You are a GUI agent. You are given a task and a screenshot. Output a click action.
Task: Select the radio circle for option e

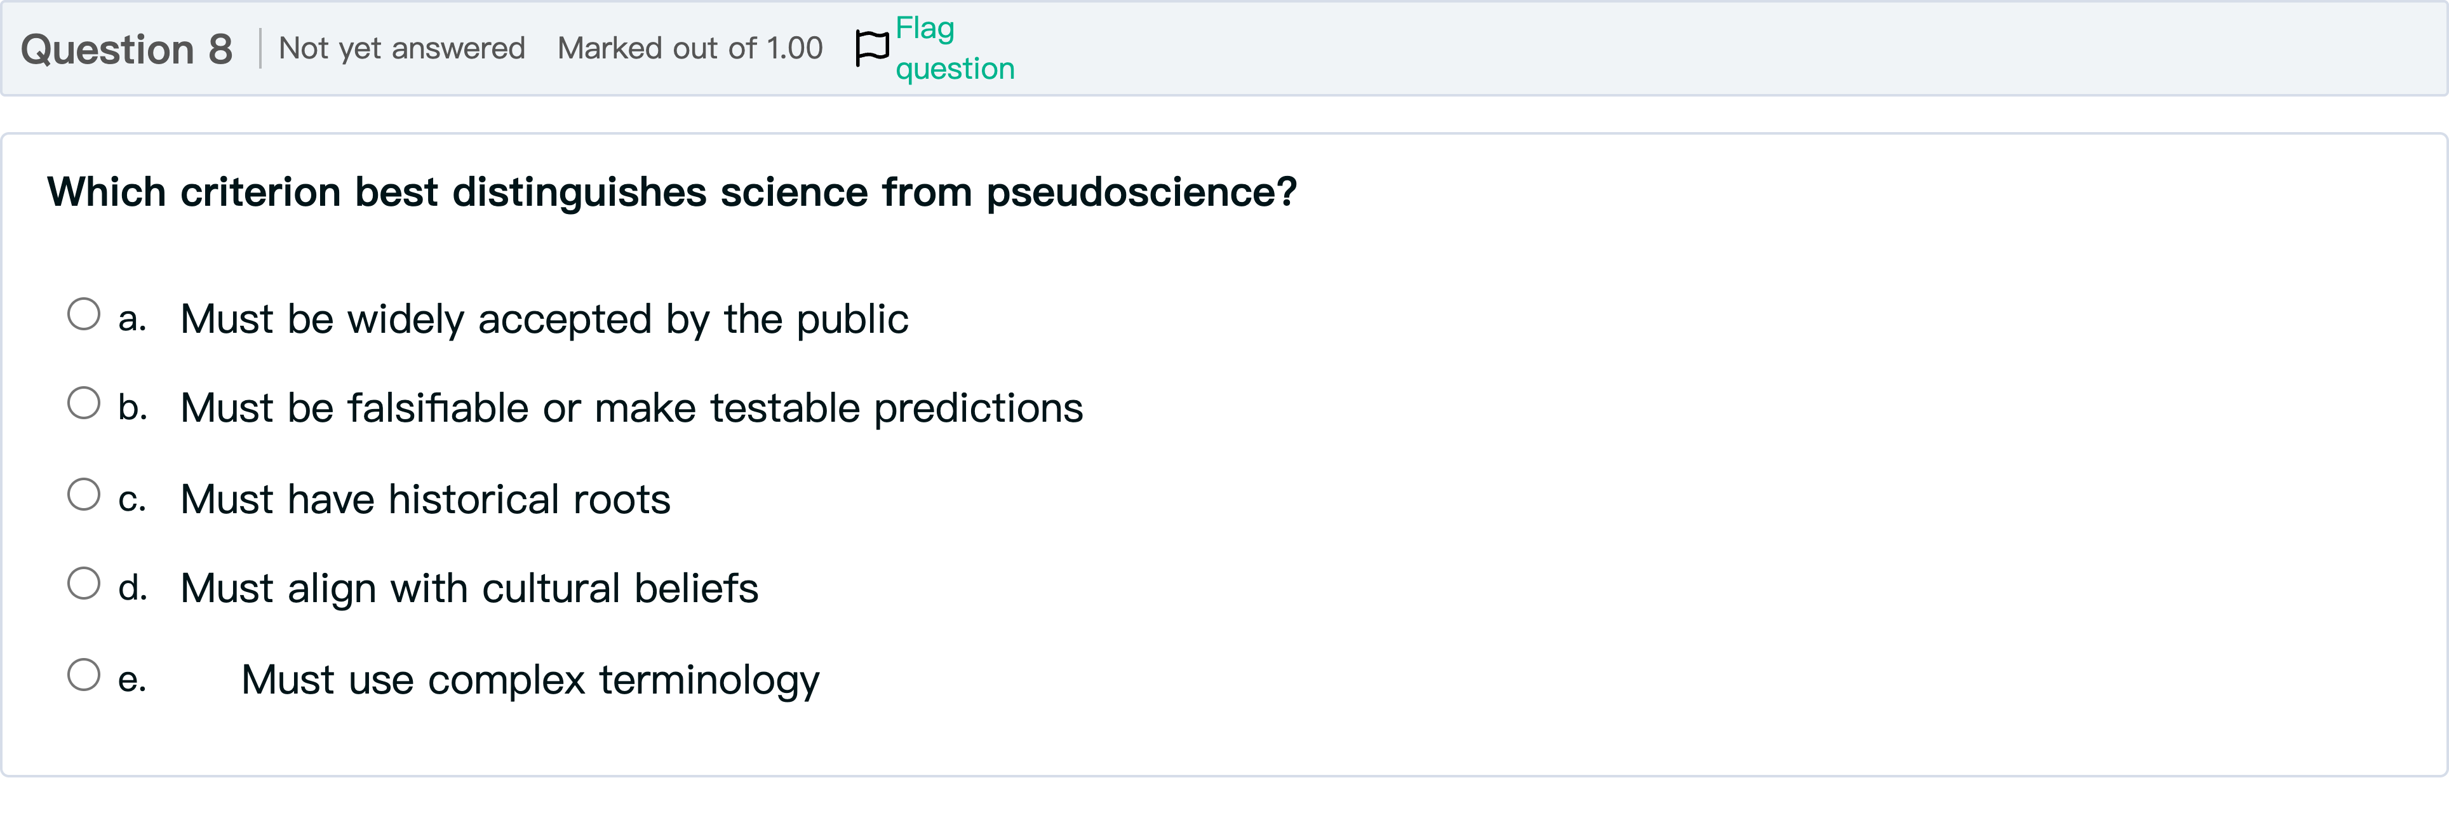point(84,674)
